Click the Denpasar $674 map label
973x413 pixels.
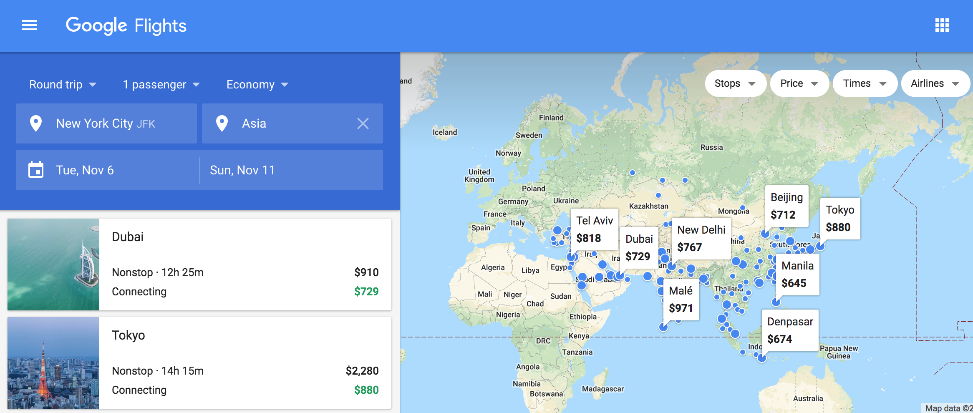click(x=790, y=330)
